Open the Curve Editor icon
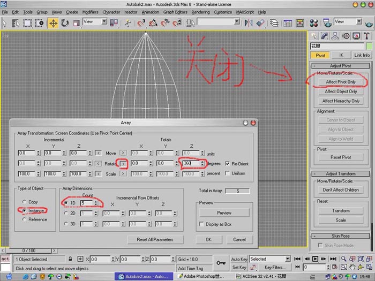 click(288, 23)
